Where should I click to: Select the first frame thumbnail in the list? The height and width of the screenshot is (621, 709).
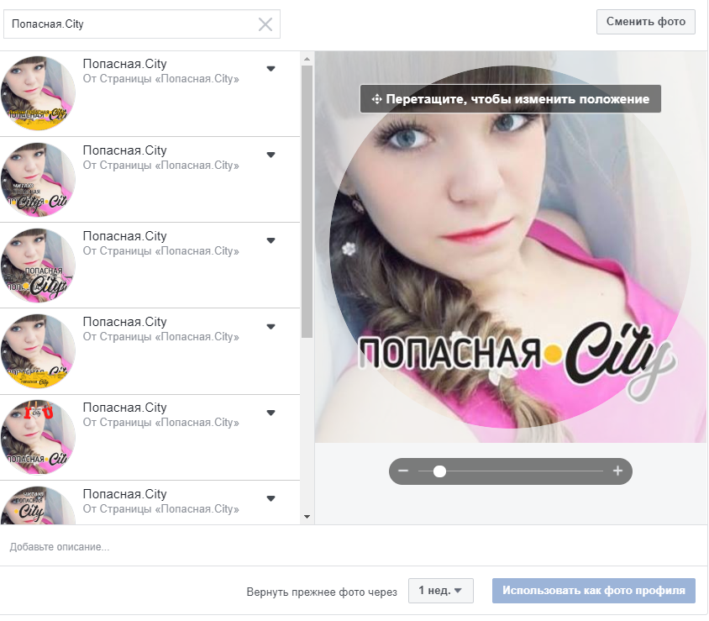click(x=38, y=93)
